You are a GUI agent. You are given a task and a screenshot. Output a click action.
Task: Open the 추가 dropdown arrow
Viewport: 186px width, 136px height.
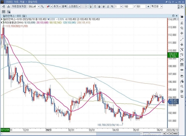(60, 6)
